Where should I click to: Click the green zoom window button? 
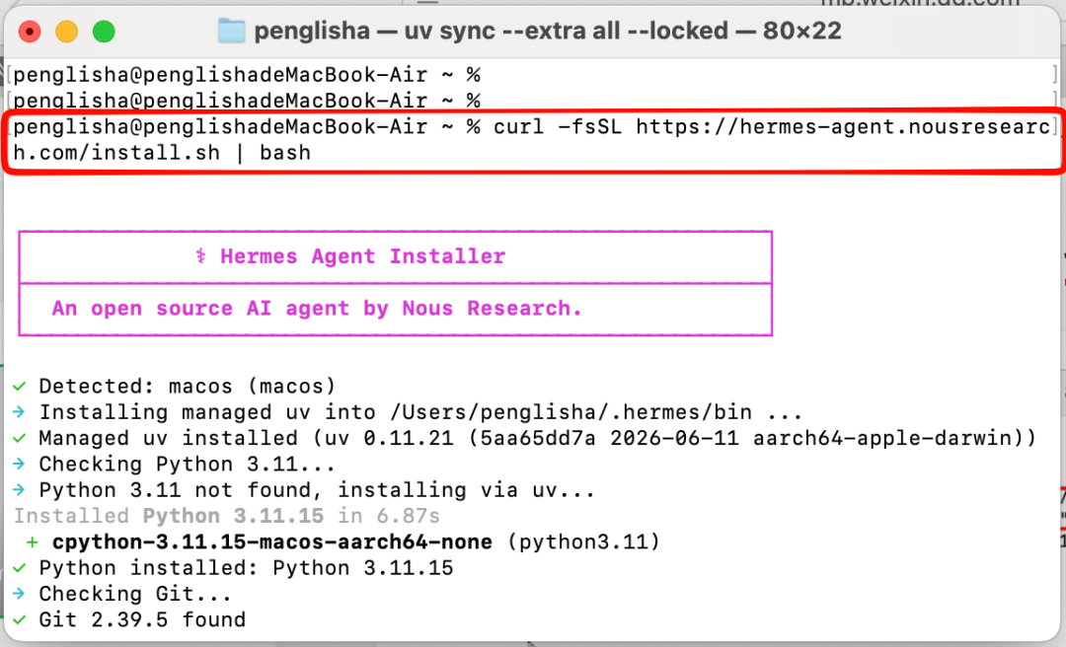[x=104, y=32]
